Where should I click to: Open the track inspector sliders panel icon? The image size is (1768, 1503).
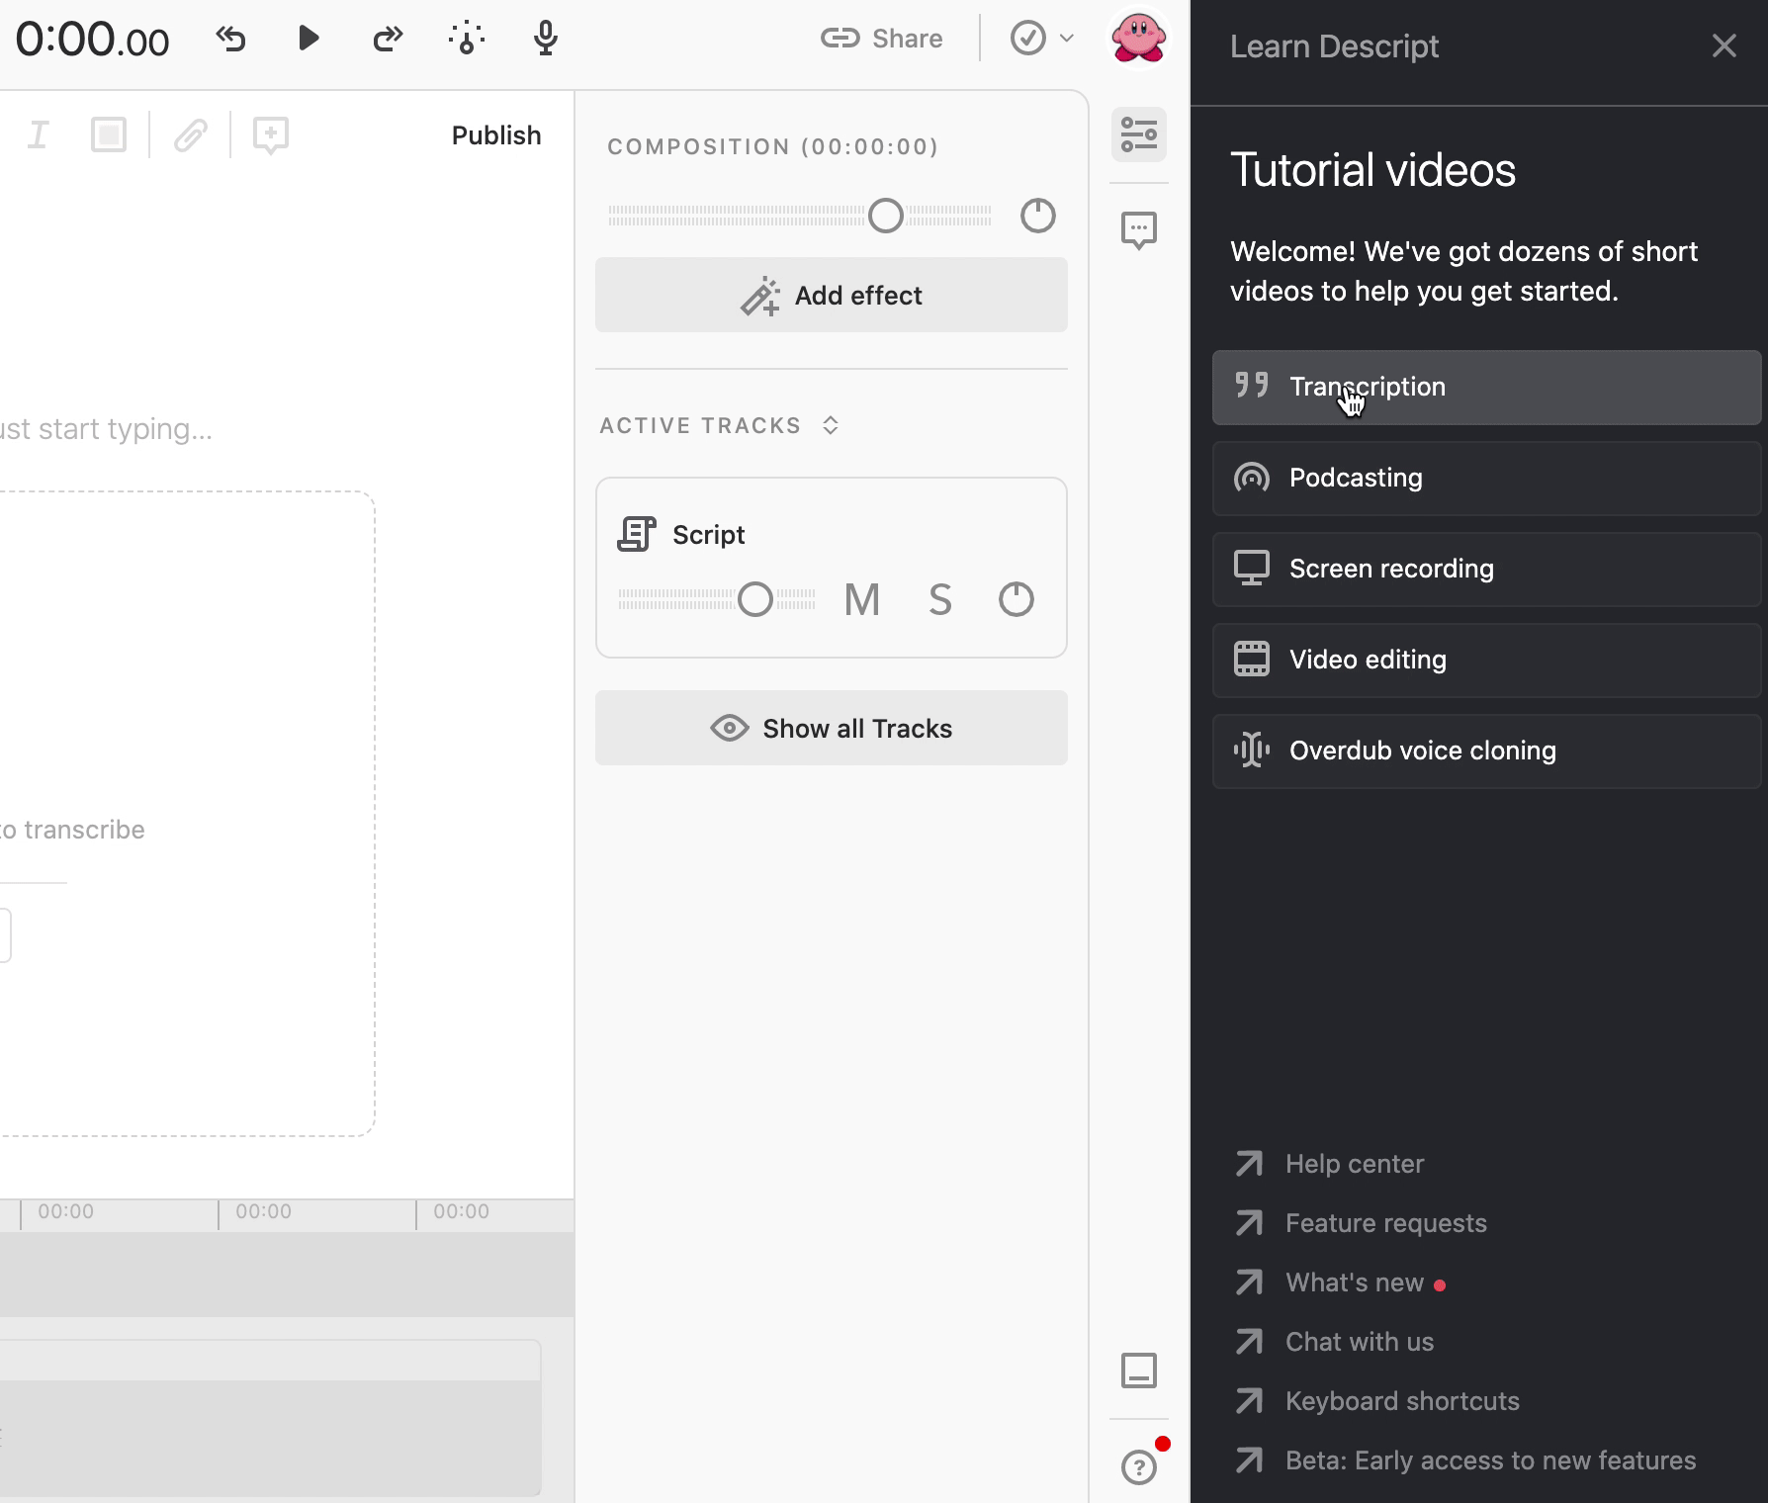pos(1139,134)
